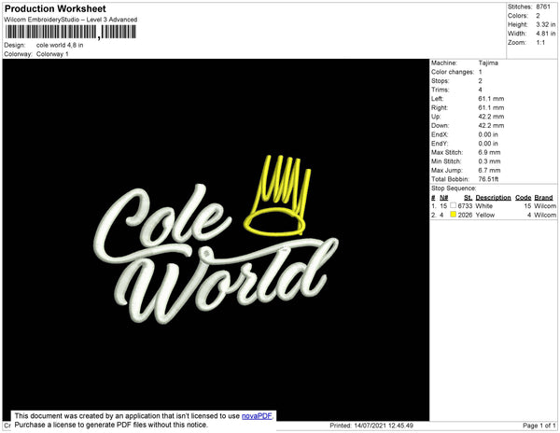Screen dimensions: 560x433
Task: Select the 'Yellow' description in row 2
Action: click(x=485, y=215)
